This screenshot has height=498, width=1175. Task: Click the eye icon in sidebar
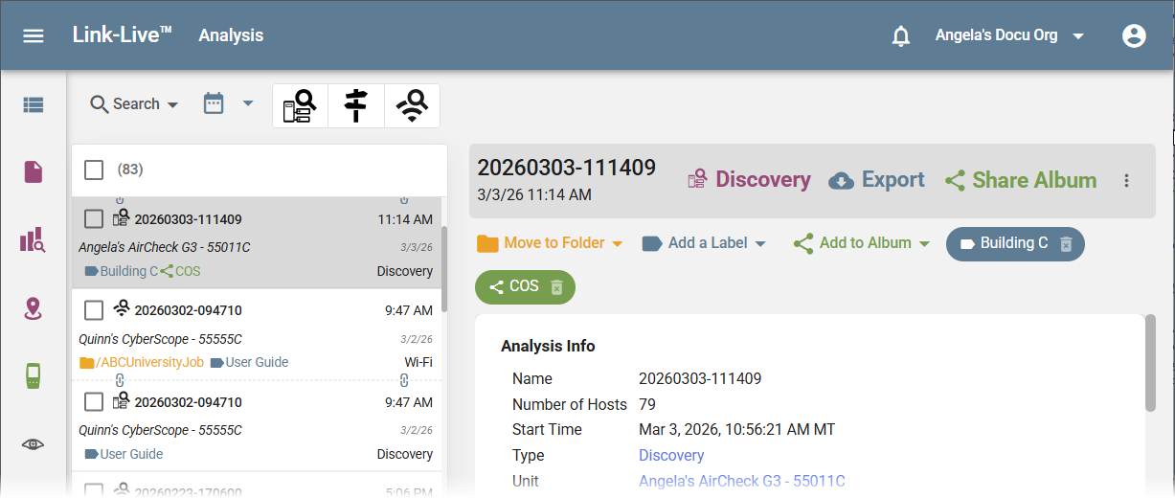pyautogui.click(x=34, y=444)
